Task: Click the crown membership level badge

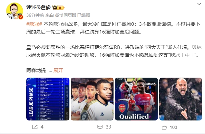Action: tap(58, 7)
